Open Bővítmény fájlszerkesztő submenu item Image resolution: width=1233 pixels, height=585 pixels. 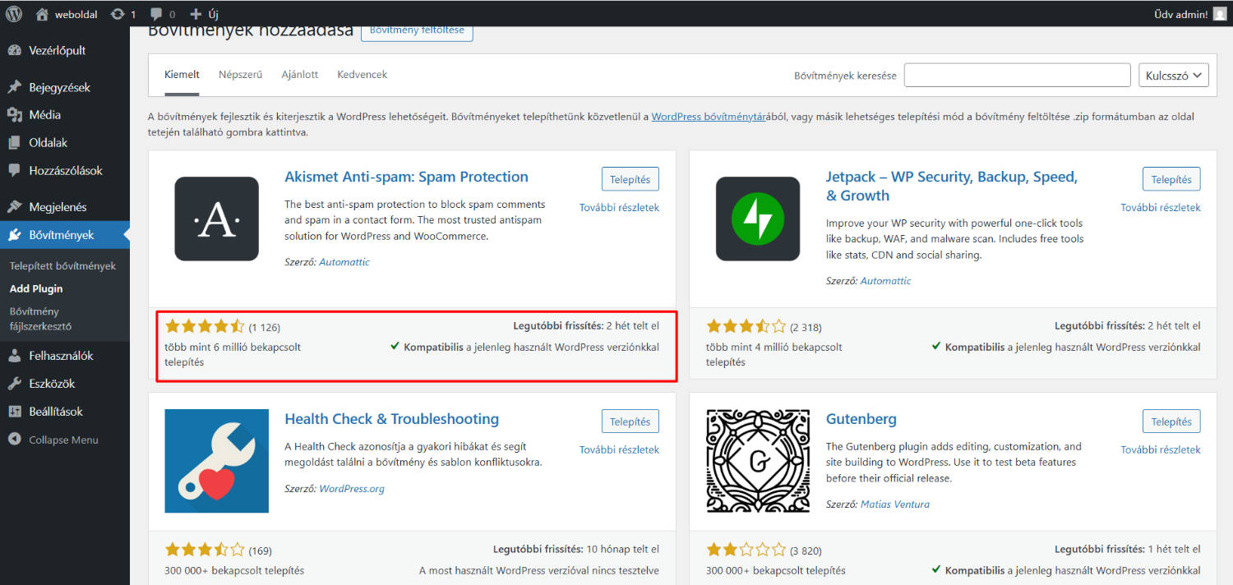click(41, 319)
